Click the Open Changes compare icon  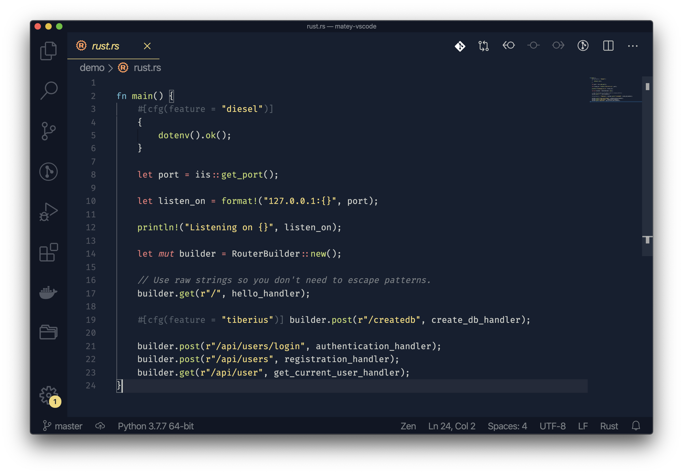pyautogui.click(x=483, y=46)
